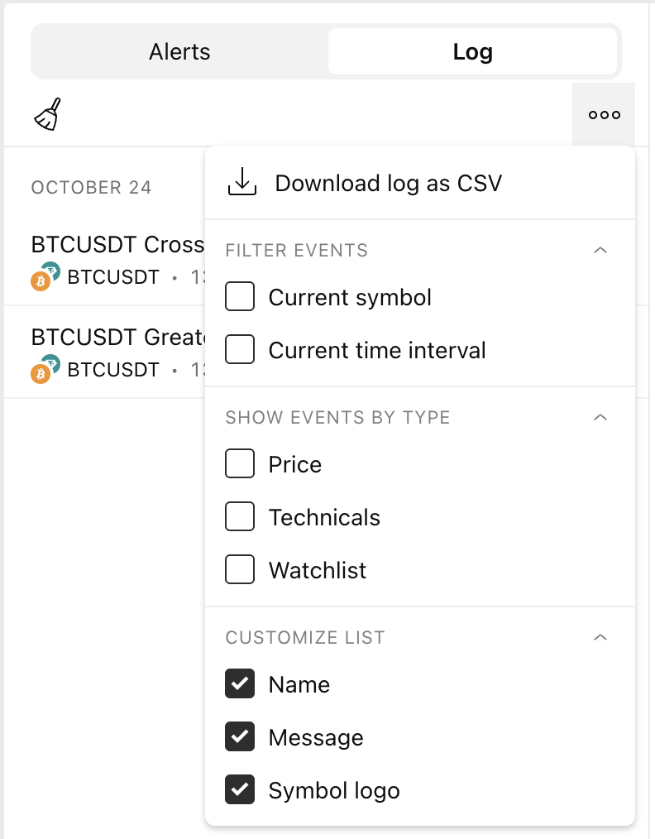Click the broom clear log icon

point(48,115)
